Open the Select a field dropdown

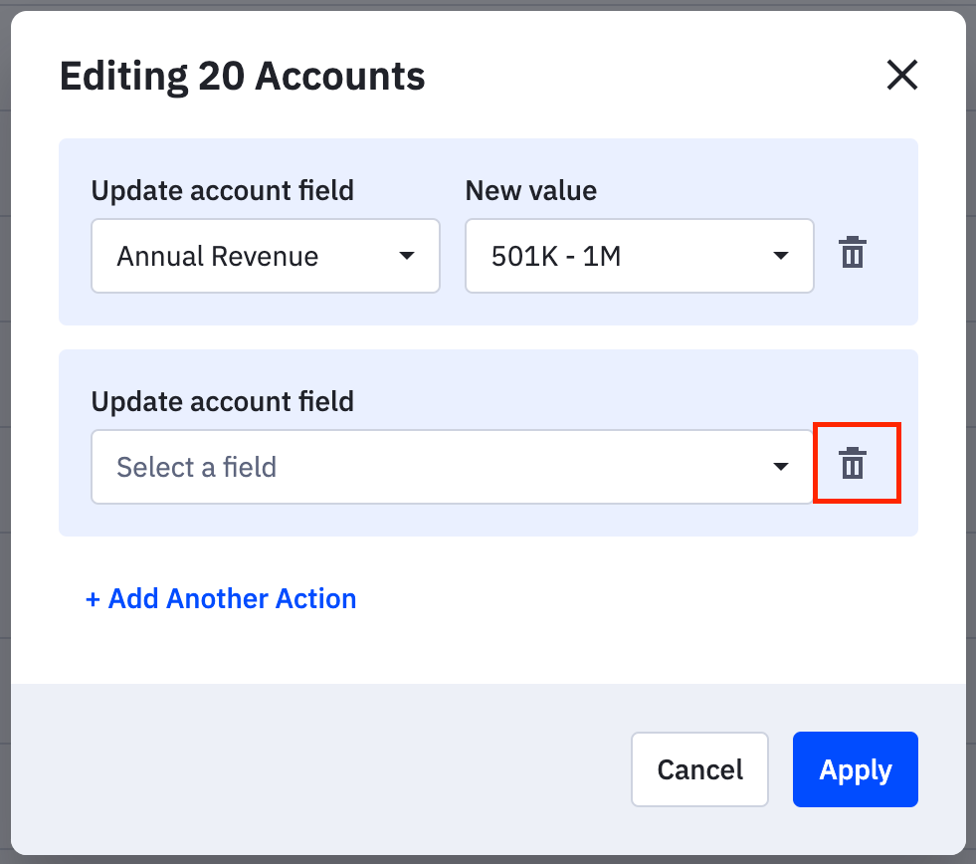pos(452,467)
